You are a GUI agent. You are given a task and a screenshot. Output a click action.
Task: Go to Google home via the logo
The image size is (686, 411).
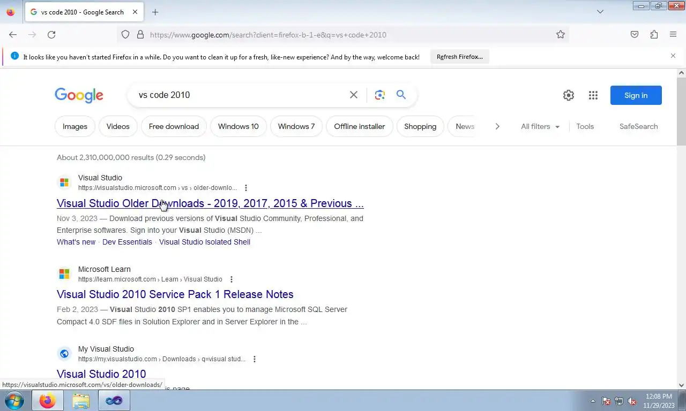tap(79, 95)
